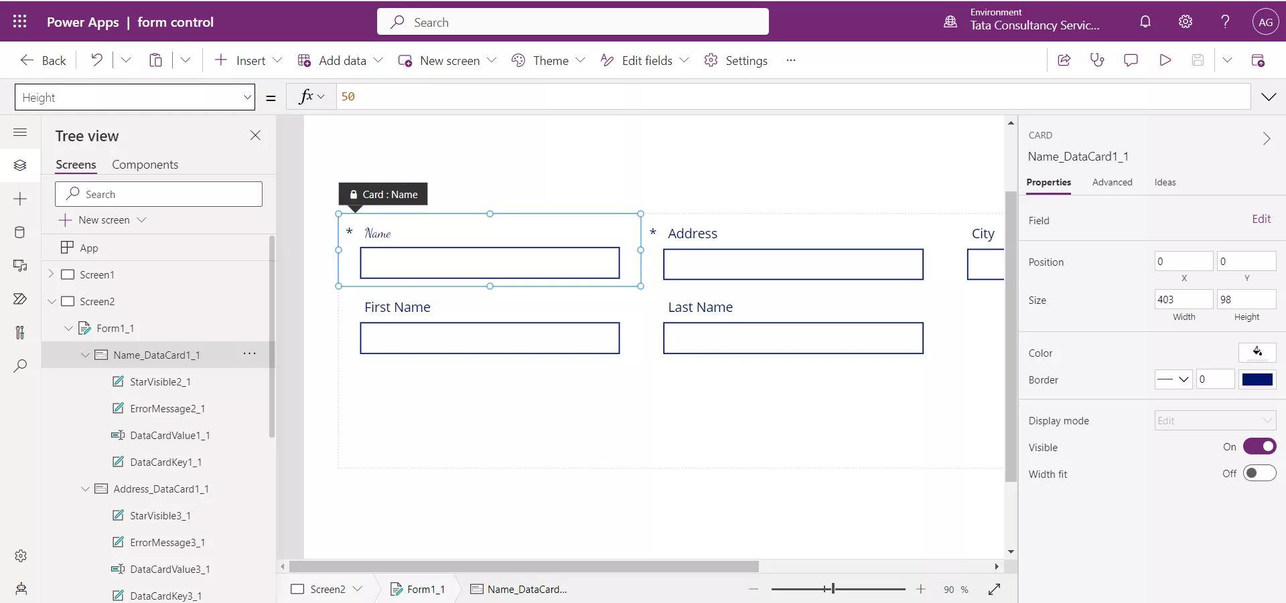Click the Share icon in the toolbar
Image resolution: width=1286 pixels, height=603 pixels.
click(x=1064, y=60)
